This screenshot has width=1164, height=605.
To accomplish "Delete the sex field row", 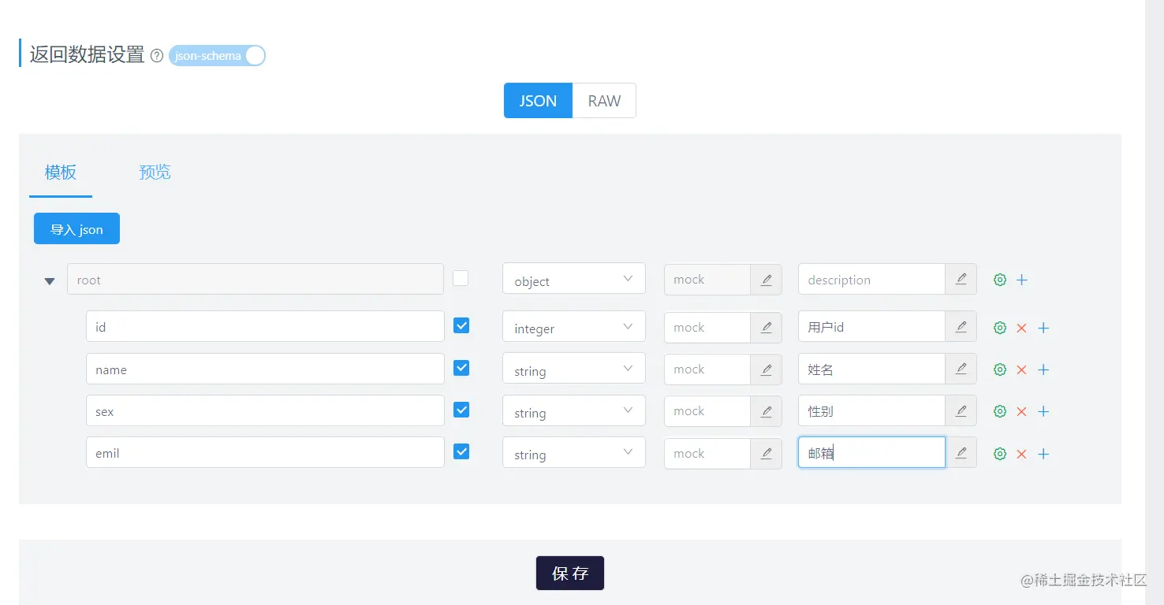I will (1021, 411).
